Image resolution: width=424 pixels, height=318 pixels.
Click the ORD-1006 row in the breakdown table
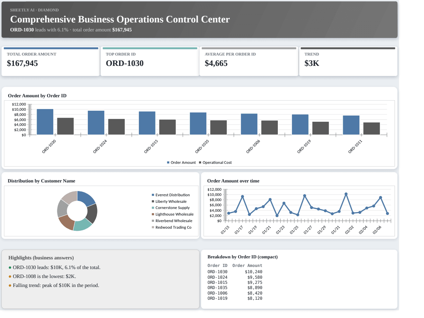235,293
